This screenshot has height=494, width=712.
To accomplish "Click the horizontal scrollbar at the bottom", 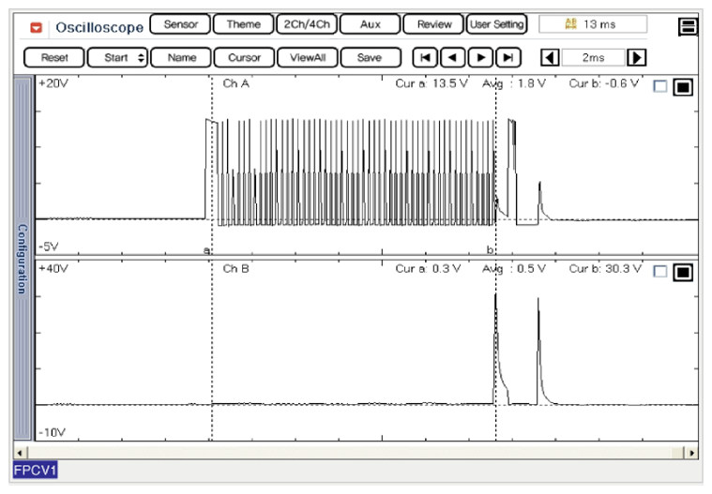I will click(x=356, y=453).
